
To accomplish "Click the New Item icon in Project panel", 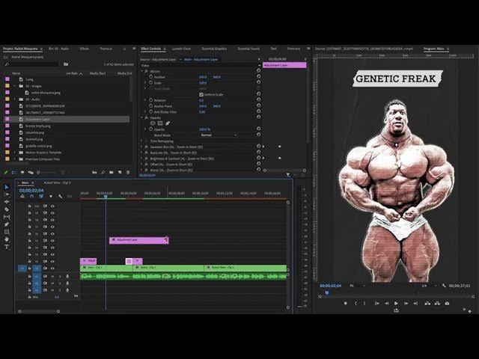I will click(x=120, y=173).
